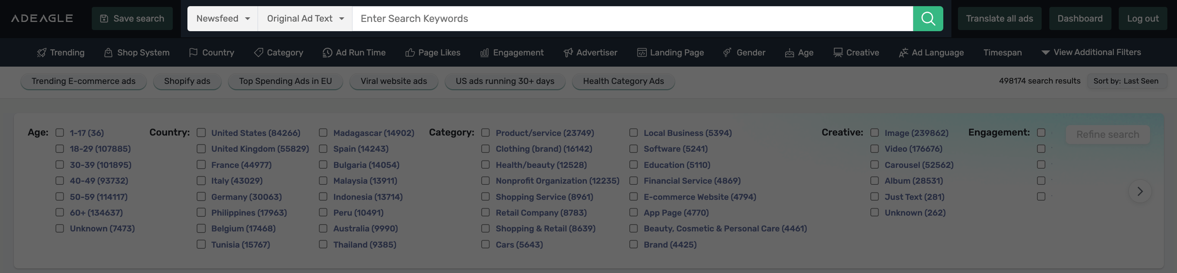The height and width of the screenshot is (273, 1177).
Task: Expand the Newsfeed dropdown
Action: point(223,19)
